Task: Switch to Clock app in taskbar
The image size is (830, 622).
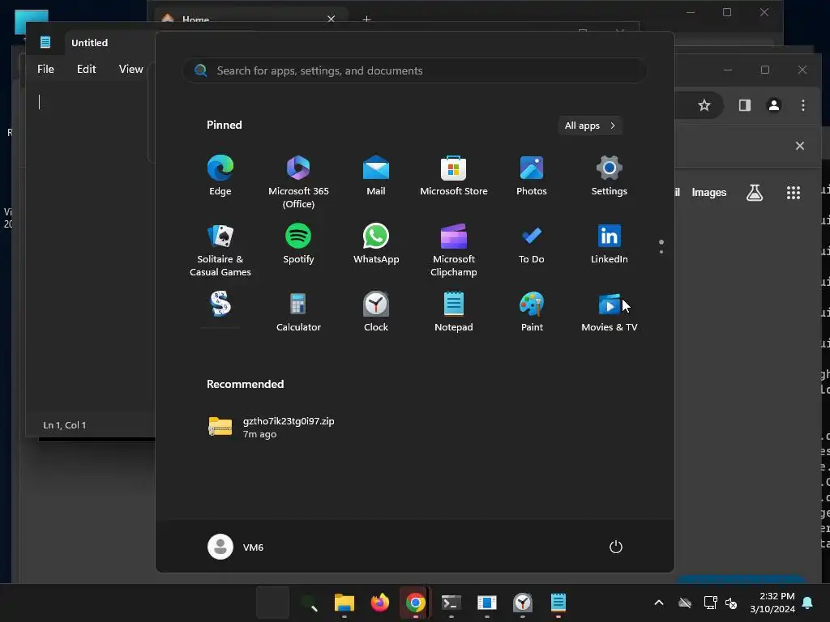Action: pyautogui.click(x=523, y=603)
